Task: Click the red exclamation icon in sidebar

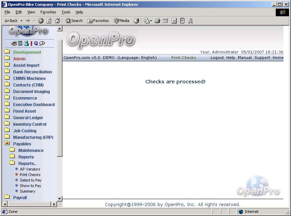Action: point(31,43)
